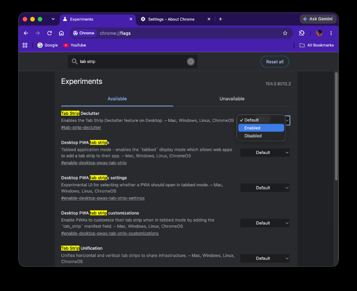Open the home page icon
Viewport: 357px width, 291px height.
tap(61, 33)
